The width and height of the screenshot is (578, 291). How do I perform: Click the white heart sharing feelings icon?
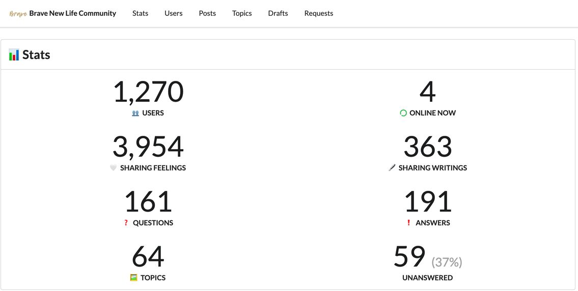pyautogui.click(x=114, y=168)
